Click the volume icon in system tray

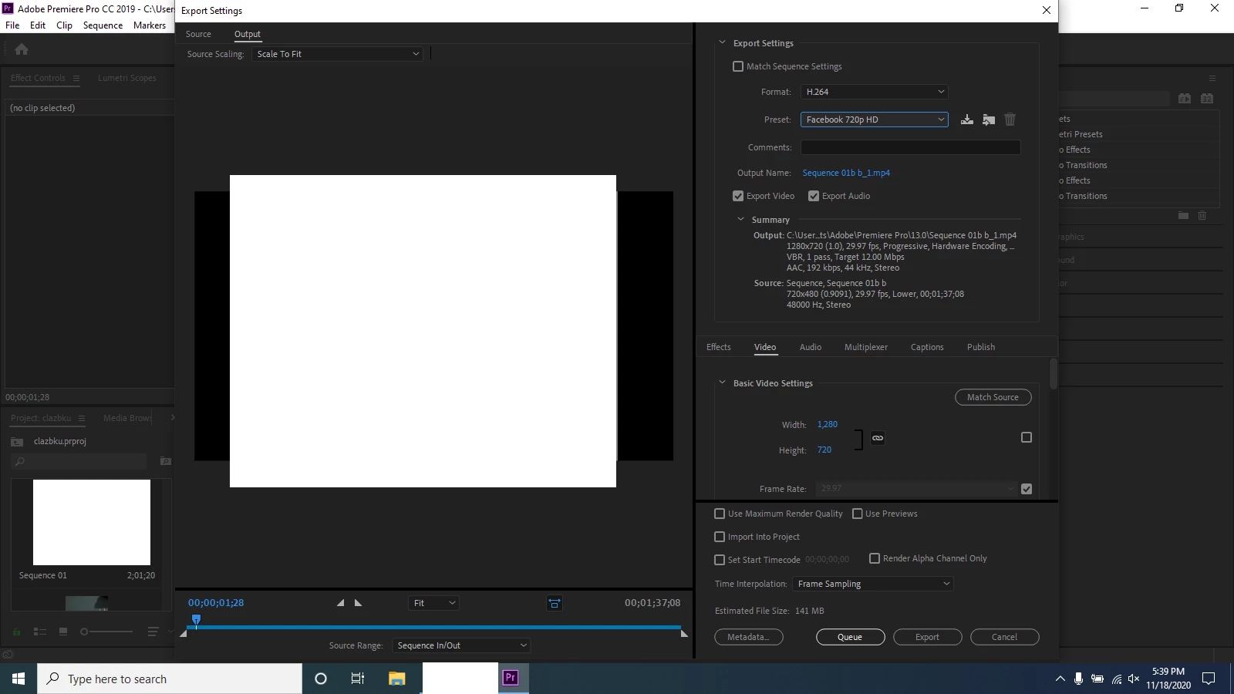pos(1133,679)
